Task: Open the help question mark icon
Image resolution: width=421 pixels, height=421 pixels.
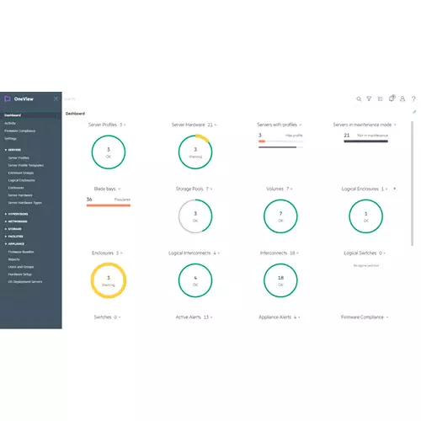Action: tap(413, 99)
